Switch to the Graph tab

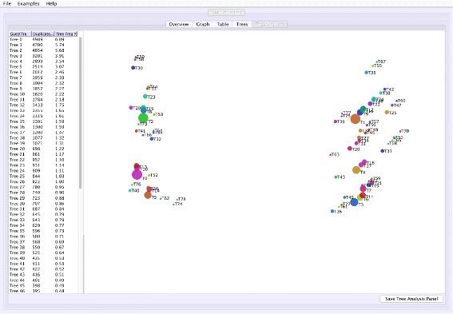tap(203, 24)
